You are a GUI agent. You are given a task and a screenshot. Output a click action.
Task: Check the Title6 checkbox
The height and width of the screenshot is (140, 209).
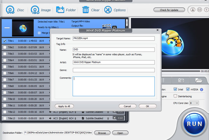(5, 73)
